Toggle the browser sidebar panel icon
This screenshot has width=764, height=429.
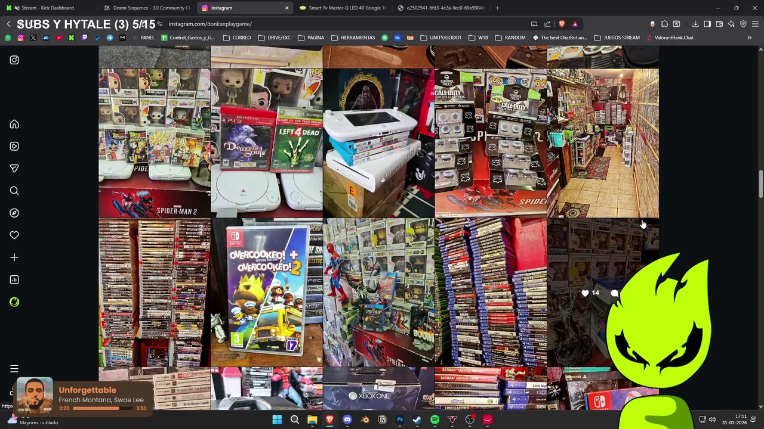[x=707, y=24]
